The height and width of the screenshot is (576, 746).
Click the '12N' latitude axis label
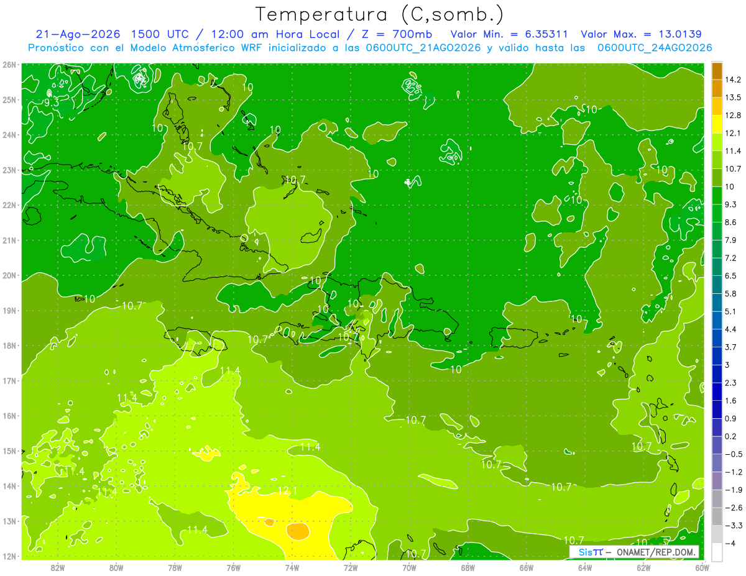[9, 556]
